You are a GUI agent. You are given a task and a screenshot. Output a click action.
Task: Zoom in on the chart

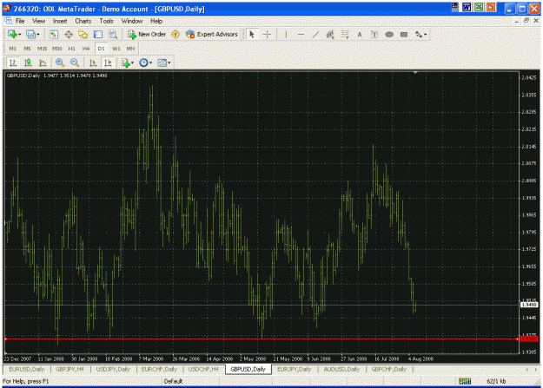[x=60, y=62]
